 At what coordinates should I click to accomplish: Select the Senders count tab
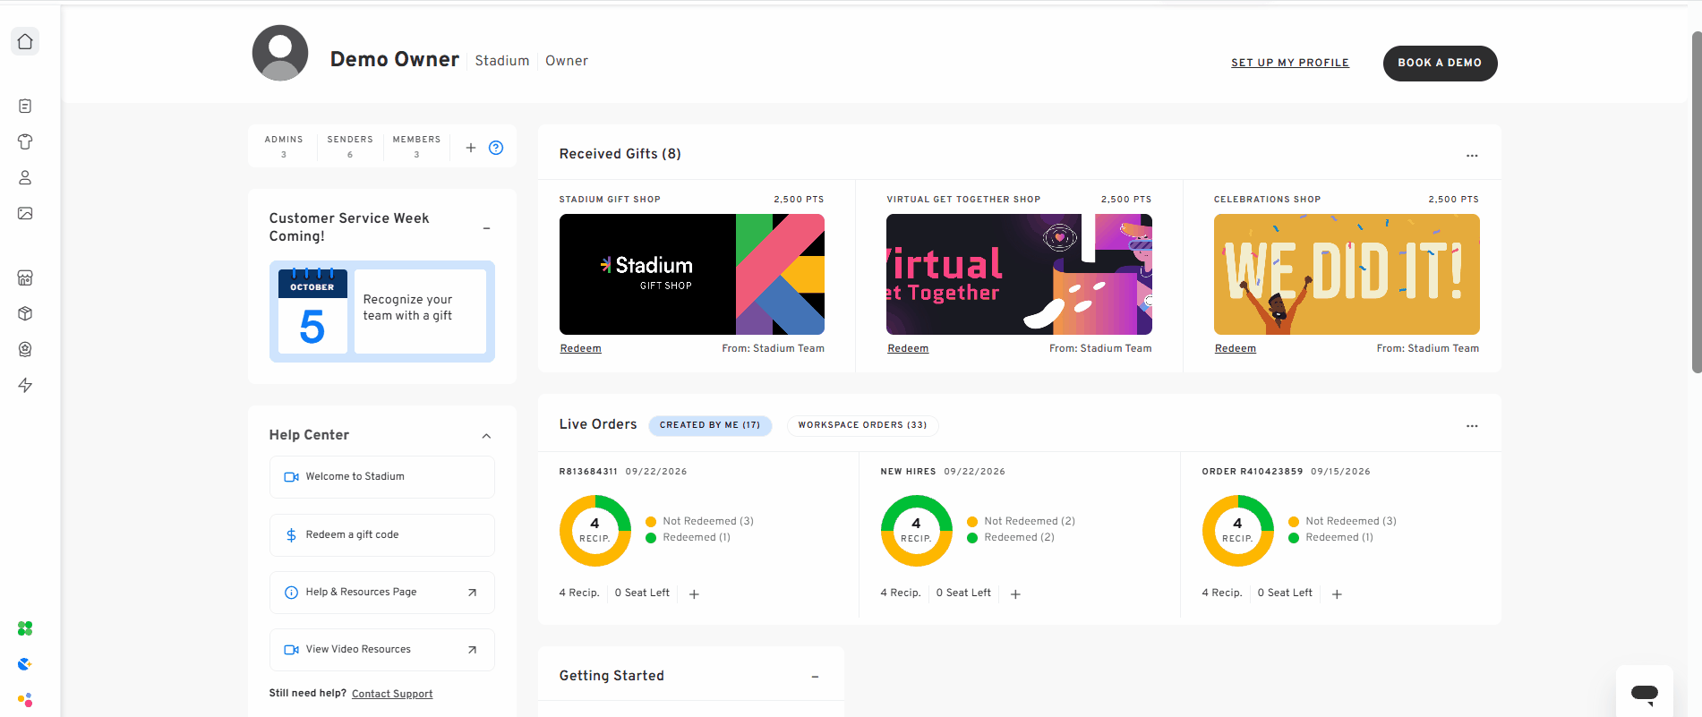point(350,146)
